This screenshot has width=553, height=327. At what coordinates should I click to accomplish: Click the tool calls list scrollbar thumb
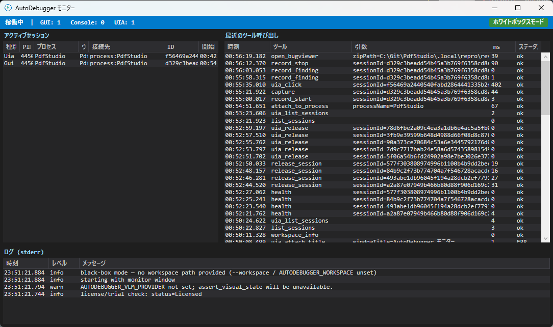click(x=545, y=88)
